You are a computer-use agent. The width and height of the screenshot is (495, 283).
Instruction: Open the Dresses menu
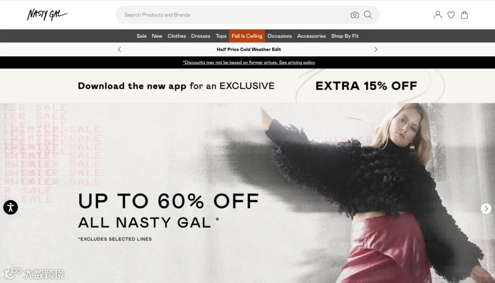click(x=200, y=36)
